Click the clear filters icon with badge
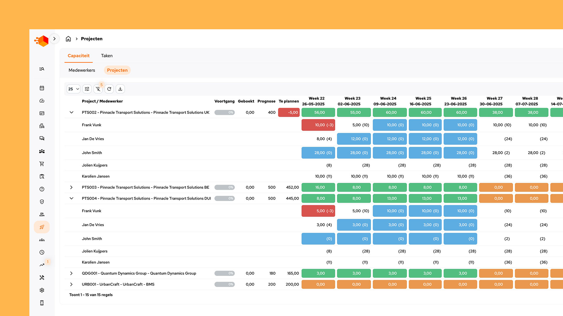The width and height of the screenshot is (563, 316). (98, 89)
